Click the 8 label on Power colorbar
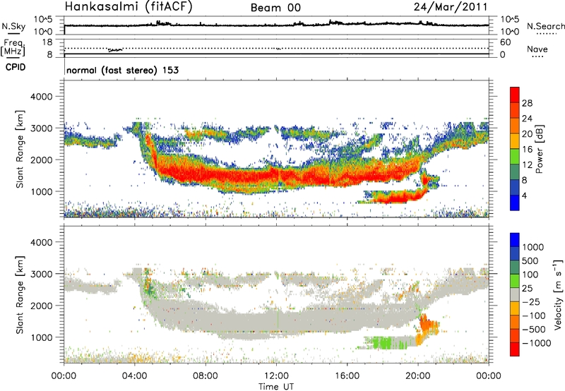 [525, 181]
